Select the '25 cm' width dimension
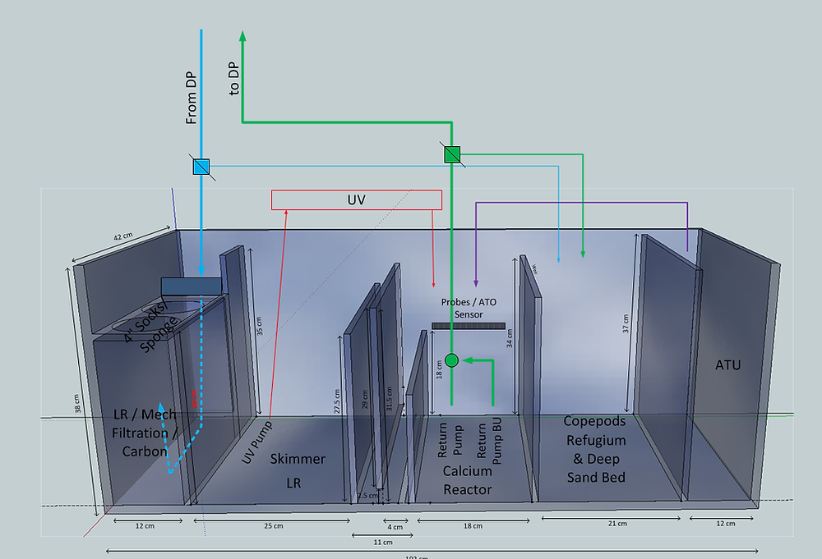The image size is (822, 559). click(x=274, y=526)
